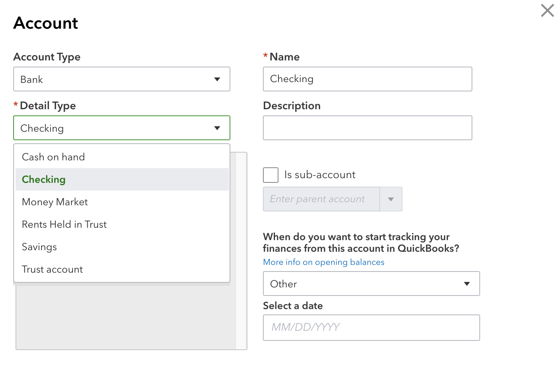Select Money Market from the list
Screen dimensions: 560x378
pos(55,202)
